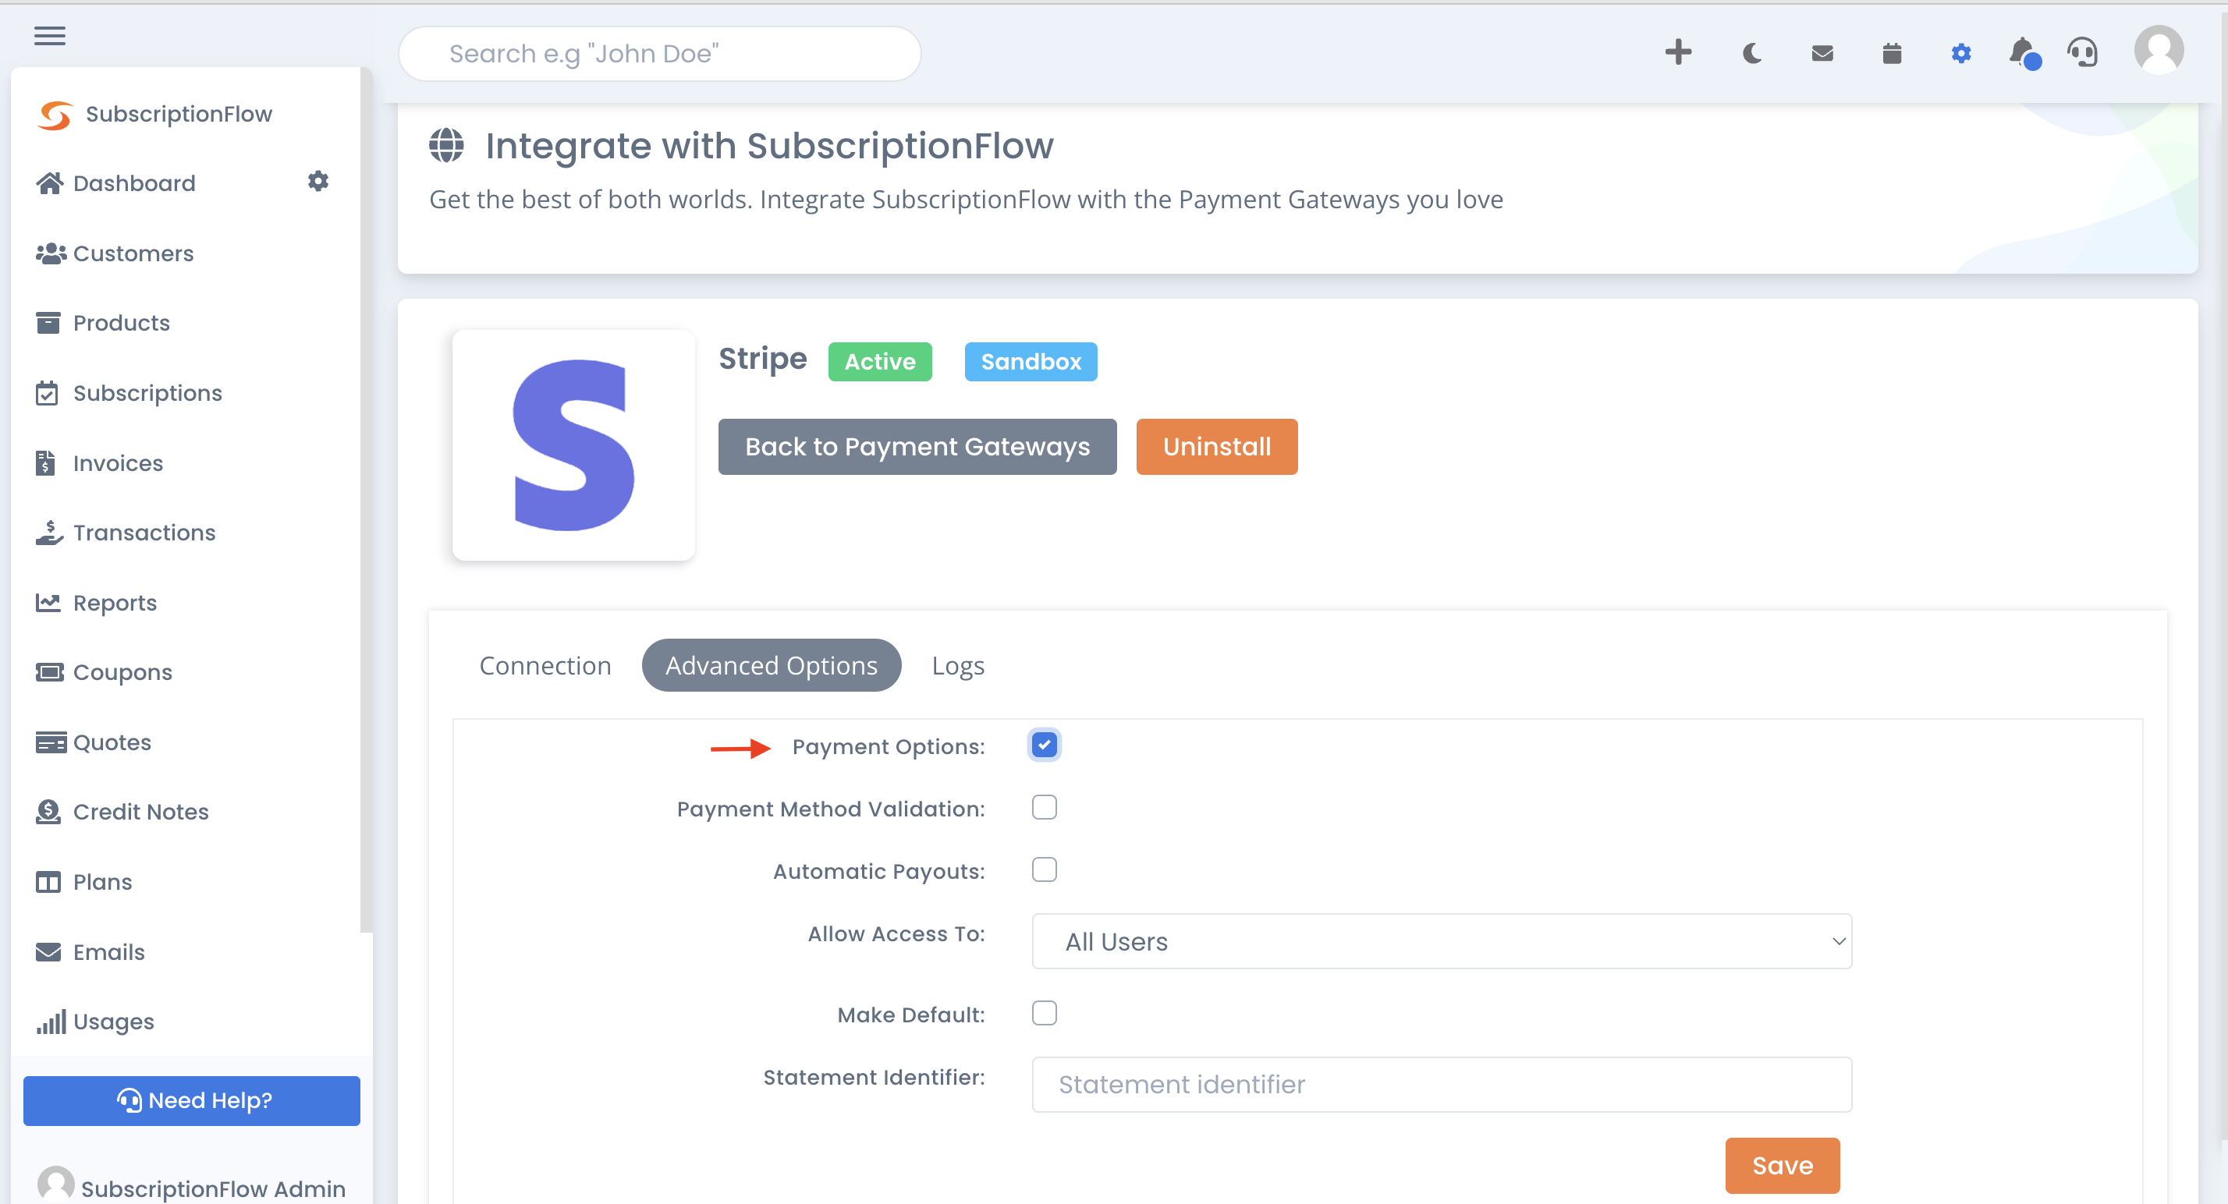The width and height of the screenshot is (2228, 1204).
Task: Click the Need Help? button
Action: click(x=191, y=1100)
